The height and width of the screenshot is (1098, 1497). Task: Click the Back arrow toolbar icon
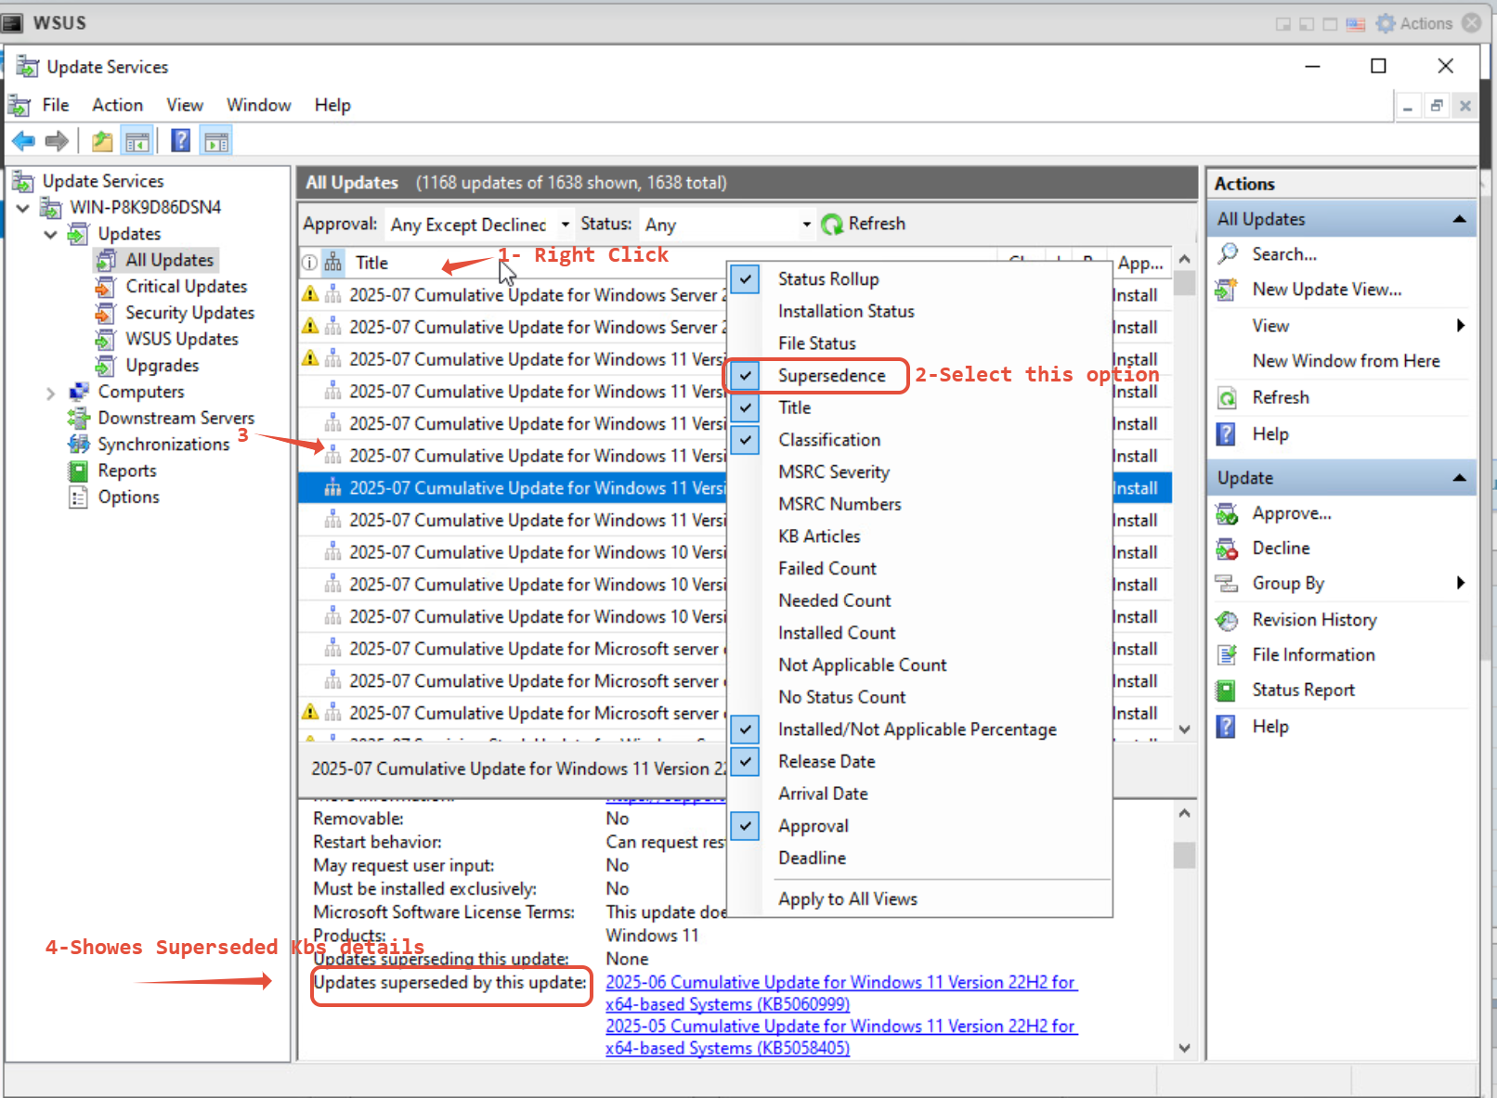[x=23, y=141]
